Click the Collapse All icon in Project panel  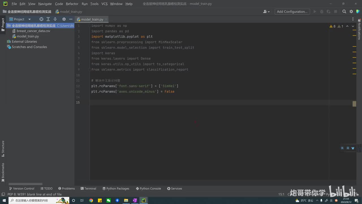click(x=55, y=19)
